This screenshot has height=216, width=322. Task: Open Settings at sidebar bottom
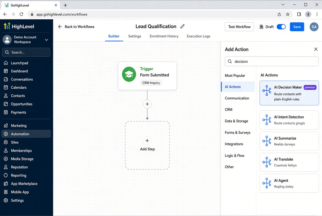pos(17,200)
